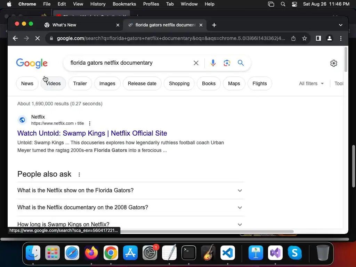Open Spotlight search in the menu bar

[283, 4]
